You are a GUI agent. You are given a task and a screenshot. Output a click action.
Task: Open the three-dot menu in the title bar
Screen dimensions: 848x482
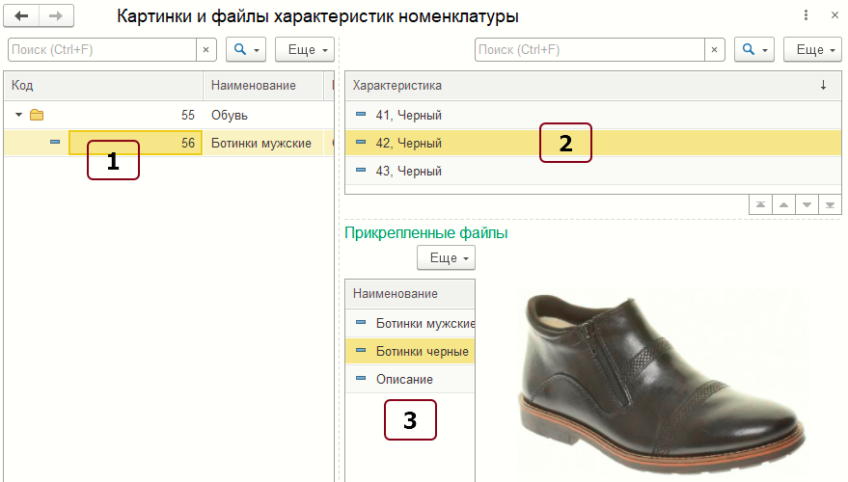coord(806,16)
